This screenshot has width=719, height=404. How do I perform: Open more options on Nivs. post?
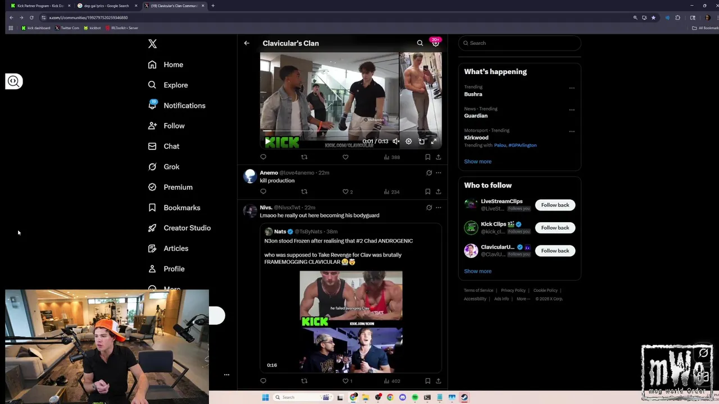[438, 208]
